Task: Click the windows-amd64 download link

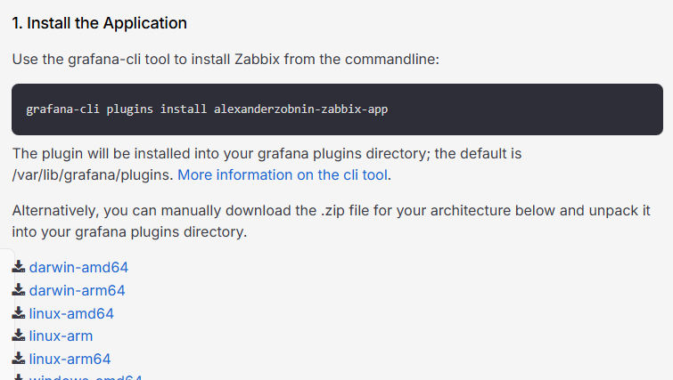Action: 86,377
